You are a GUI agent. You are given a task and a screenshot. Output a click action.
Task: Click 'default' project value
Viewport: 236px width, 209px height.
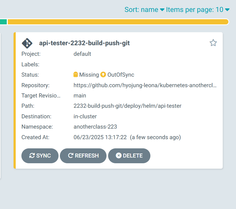pos(82,54)
